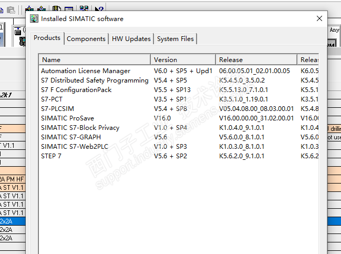Click version V5.4 + SP8 cell
This screenshot has height=254, width=341.
170,109
